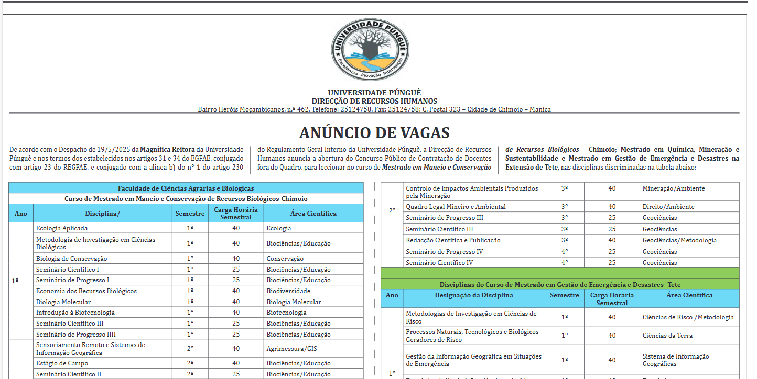Viewport: 757px width, 379px height.
Task: Click 'Biologia Molecular' in the discipline column
Action: (x=103, y=302)
